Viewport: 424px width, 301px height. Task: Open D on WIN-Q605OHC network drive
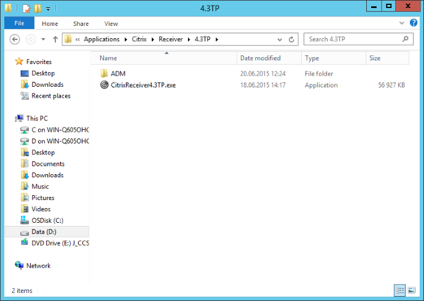tap(60, 141)
